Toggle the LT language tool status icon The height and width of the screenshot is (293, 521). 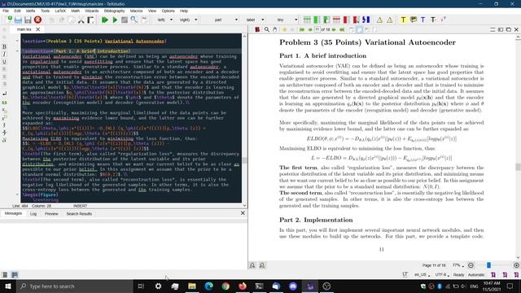[x=405, y=274]
